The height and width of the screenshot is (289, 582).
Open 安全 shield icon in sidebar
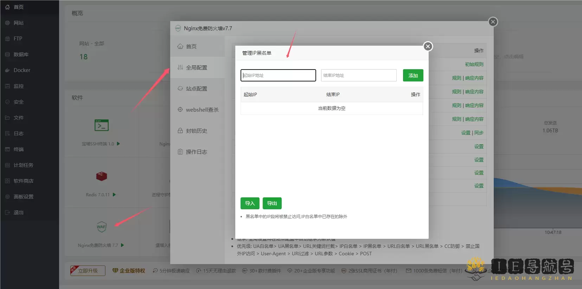pos(7,102)
